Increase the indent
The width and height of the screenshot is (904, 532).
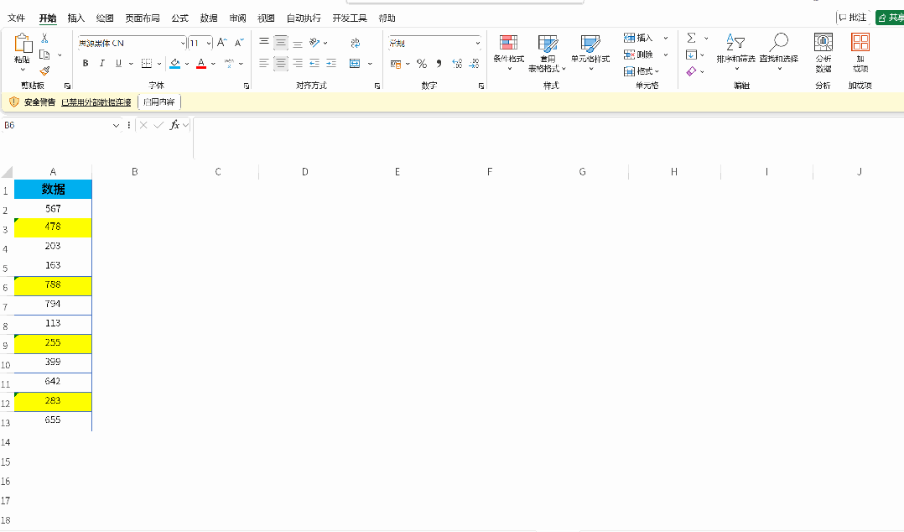pos(331,63)
